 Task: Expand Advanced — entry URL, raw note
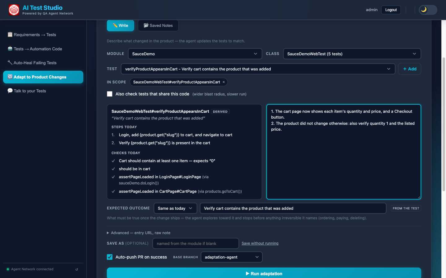(138, 233)
